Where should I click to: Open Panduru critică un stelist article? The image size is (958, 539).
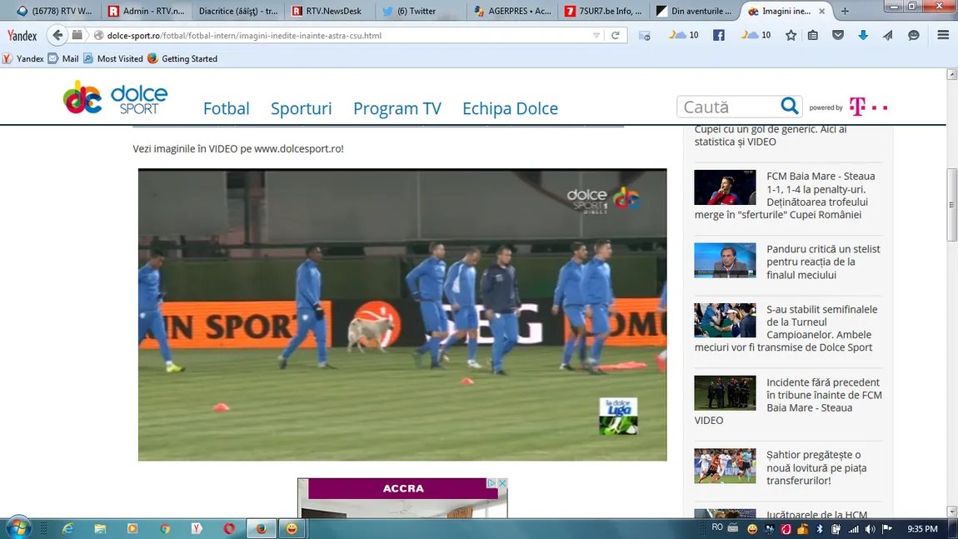coord(823,262)
